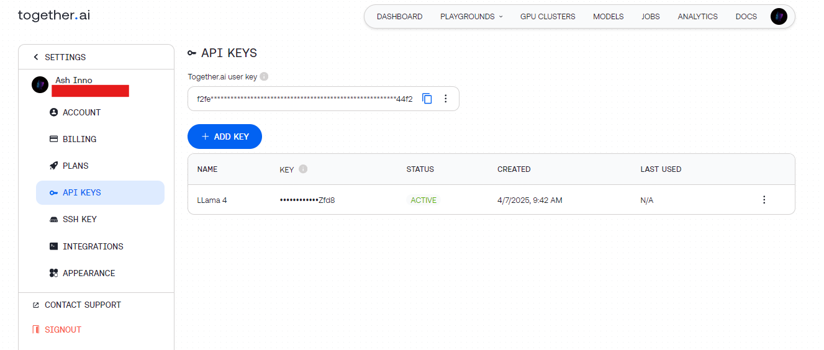824x350 pixels.
Task: Show info for Together.ai user key
Action: 264,77
